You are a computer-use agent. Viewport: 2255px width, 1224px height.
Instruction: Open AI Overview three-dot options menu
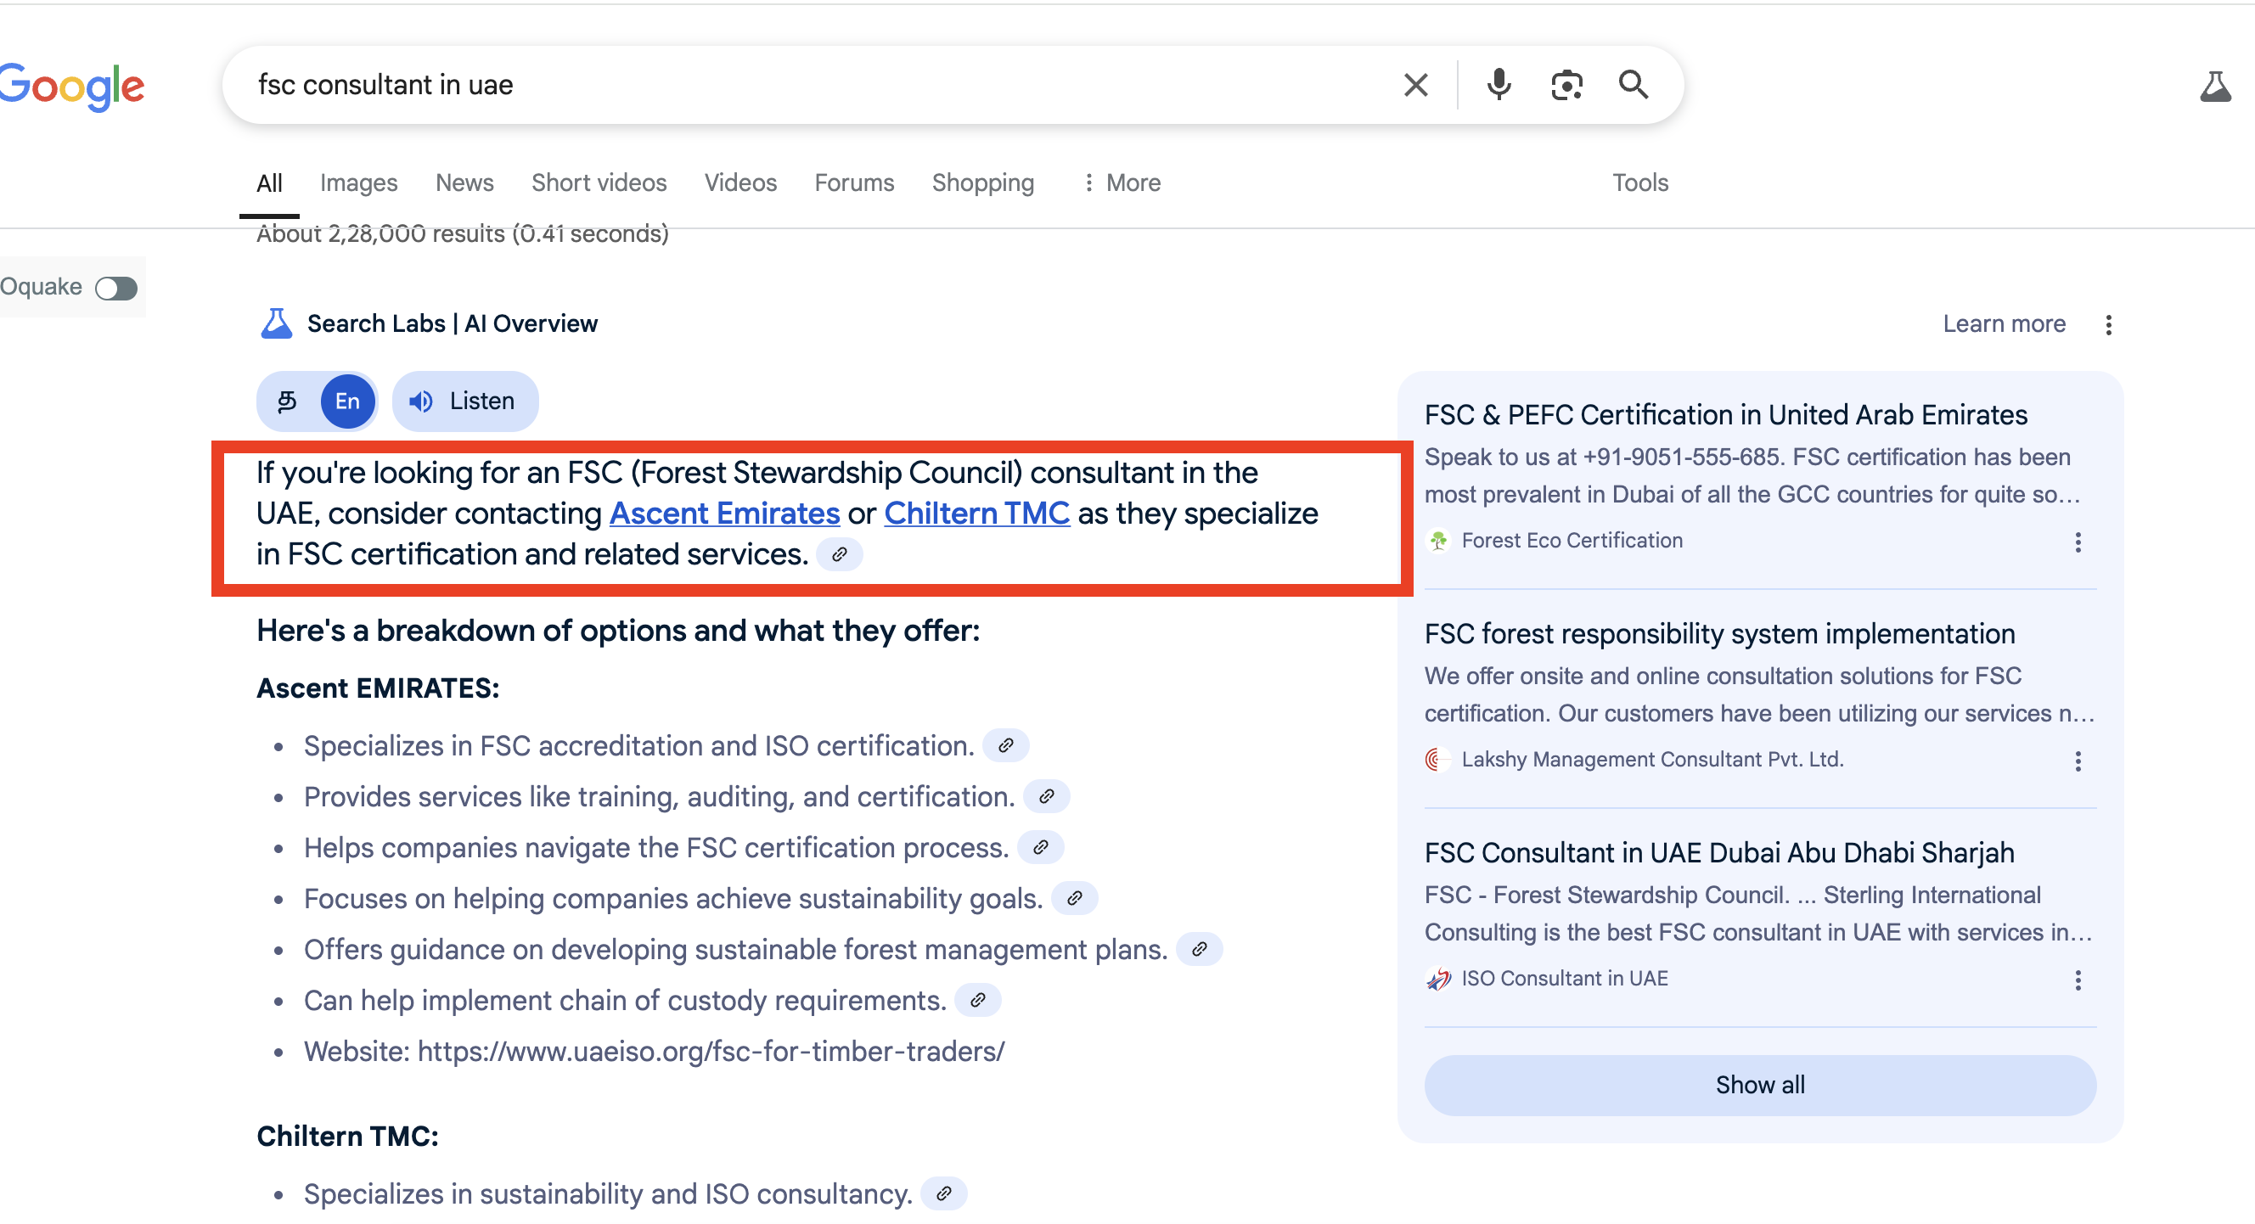[2109, 324]
